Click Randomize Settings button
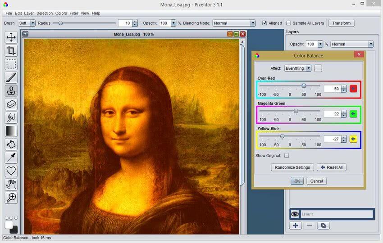 [x=292, y=167]
